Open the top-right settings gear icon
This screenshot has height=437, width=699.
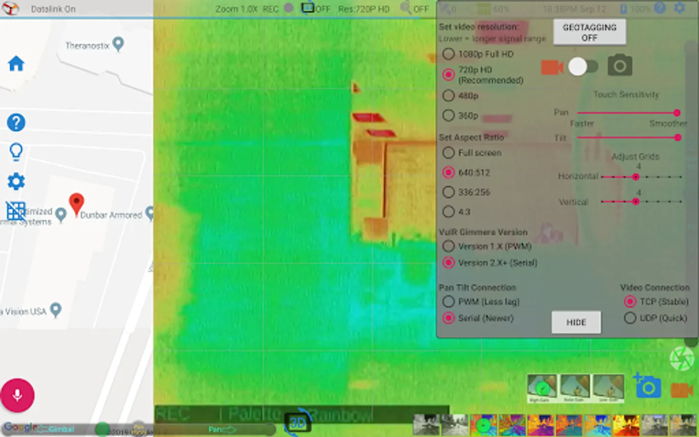pos(680,8)
